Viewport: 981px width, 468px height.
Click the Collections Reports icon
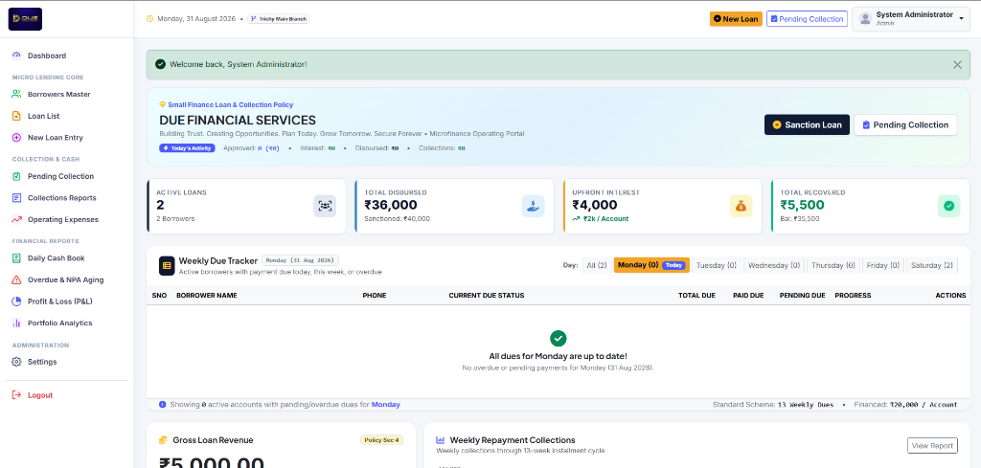click(16, 198)
